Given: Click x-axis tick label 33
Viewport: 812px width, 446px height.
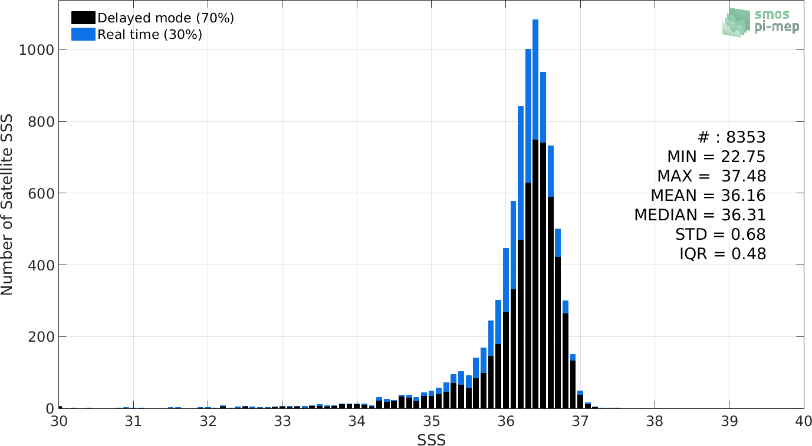Looking at the screenshot, I should point(282,421).
